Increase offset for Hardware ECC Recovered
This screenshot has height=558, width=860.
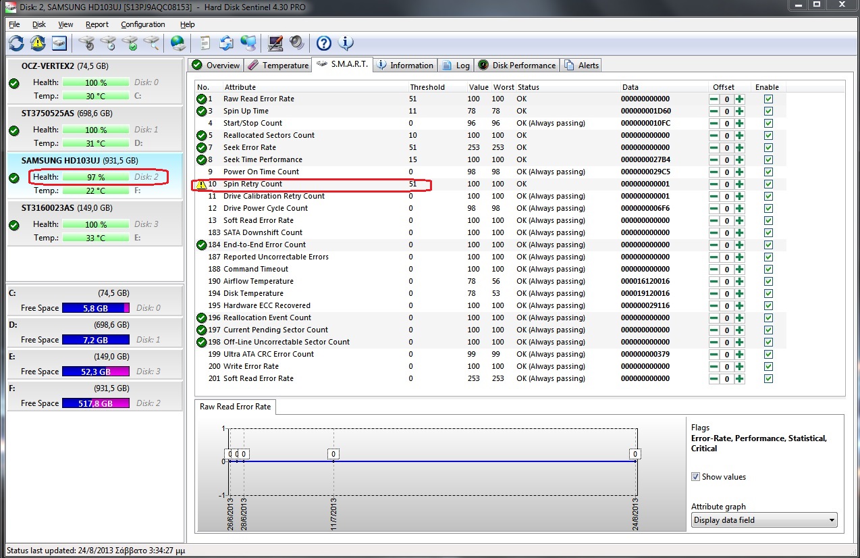pyautogui.click(x=739, y=306)
